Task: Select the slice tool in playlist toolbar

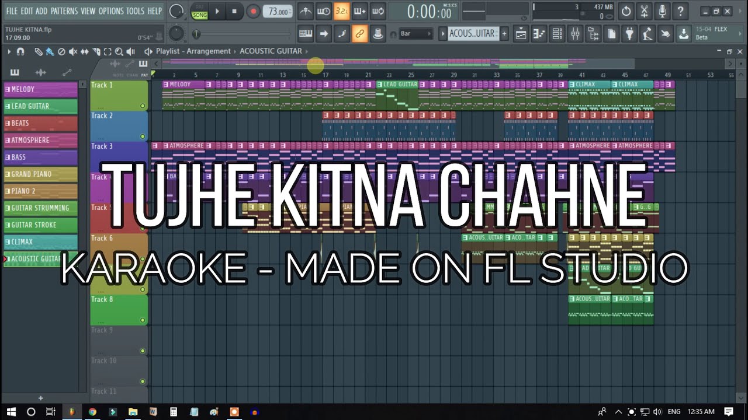Action: pyautogui.click(x=96, y=51)
